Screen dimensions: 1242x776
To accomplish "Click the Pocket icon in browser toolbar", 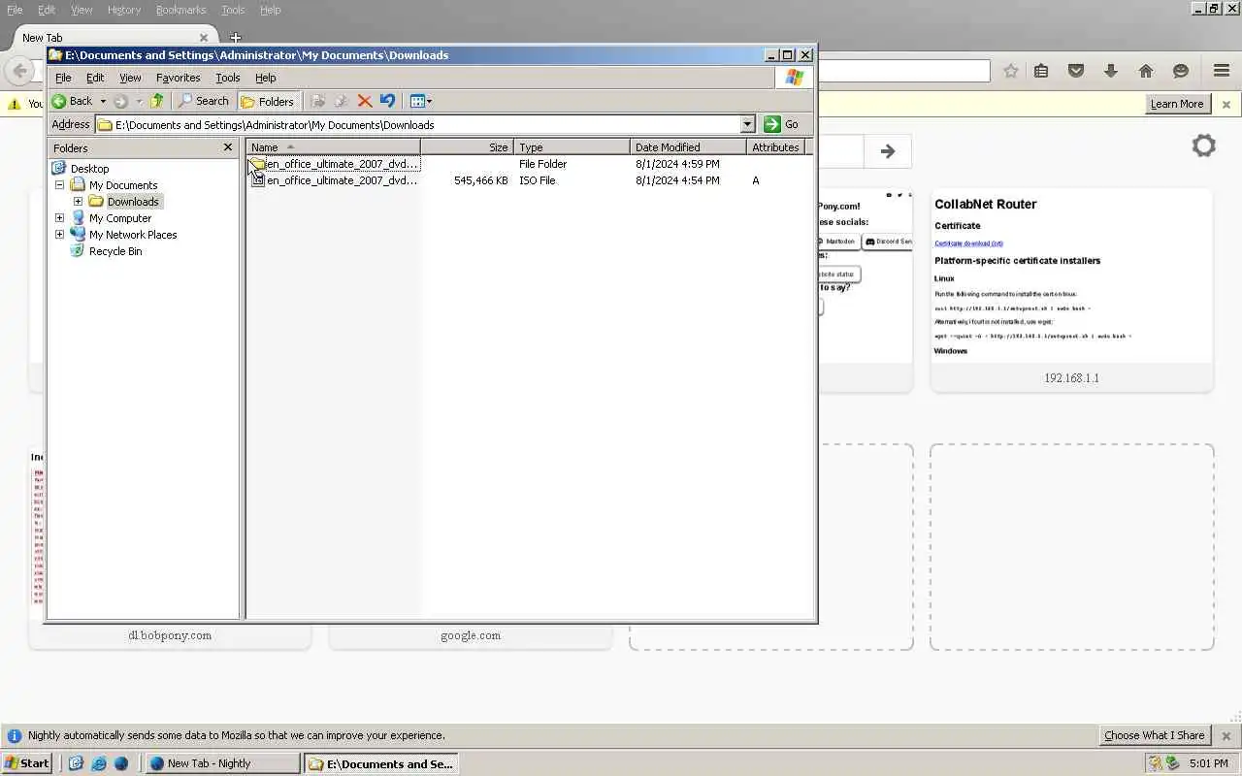I will click(x=1076, y=71).
